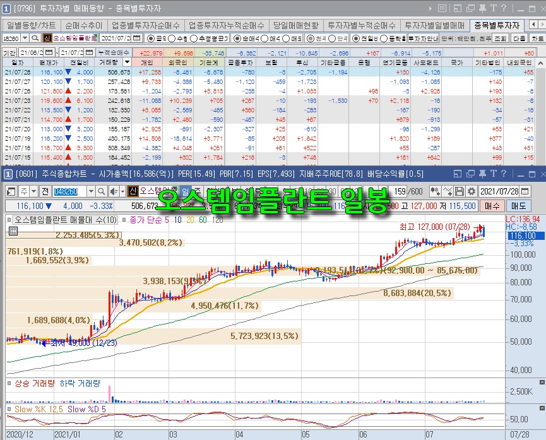This screenshot has width=546, height=440.
Task: Click the magnifier search icon in chart toolbar
Action: [101, 191]
